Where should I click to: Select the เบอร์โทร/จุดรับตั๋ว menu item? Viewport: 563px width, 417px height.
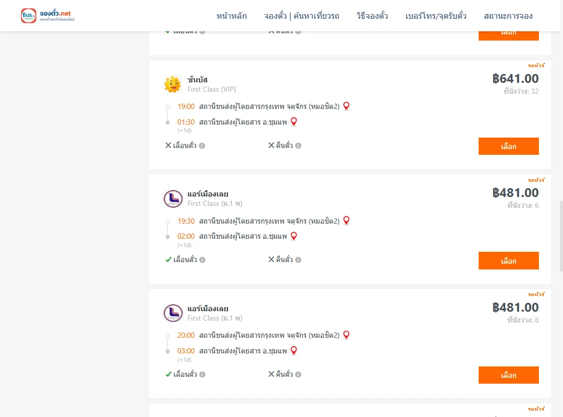436,16
